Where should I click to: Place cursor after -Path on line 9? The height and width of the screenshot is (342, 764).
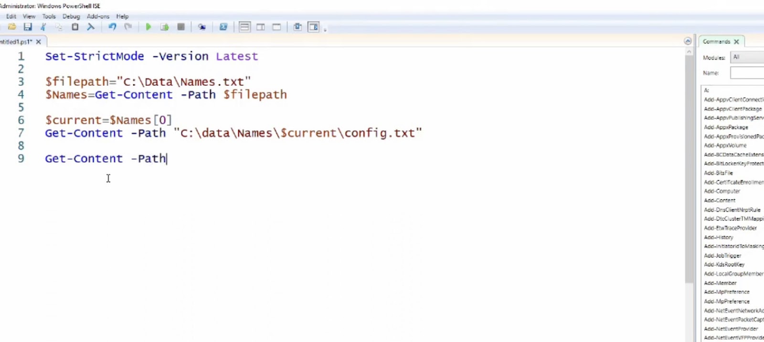point(167,159)
